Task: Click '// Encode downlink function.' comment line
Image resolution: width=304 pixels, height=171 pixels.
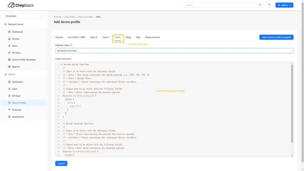Action: pyautogui.click(x=78, y=123)
